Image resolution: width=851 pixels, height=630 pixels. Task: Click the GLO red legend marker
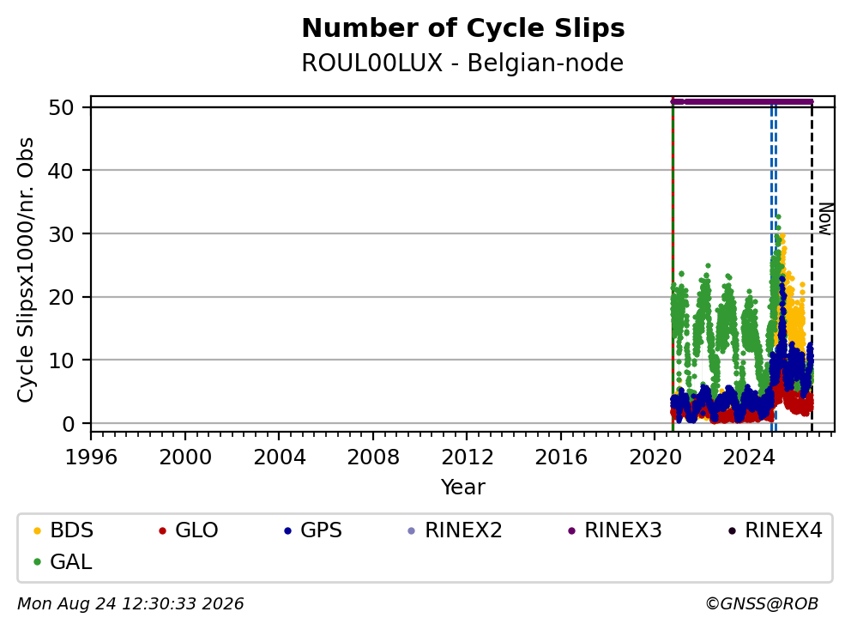coord(162,530)
